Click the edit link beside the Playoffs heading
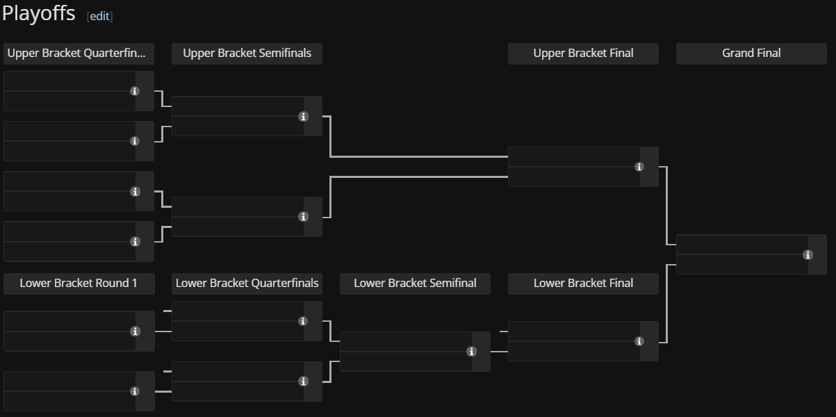Screen dimensions: 836x417 (x=99, y=16)
